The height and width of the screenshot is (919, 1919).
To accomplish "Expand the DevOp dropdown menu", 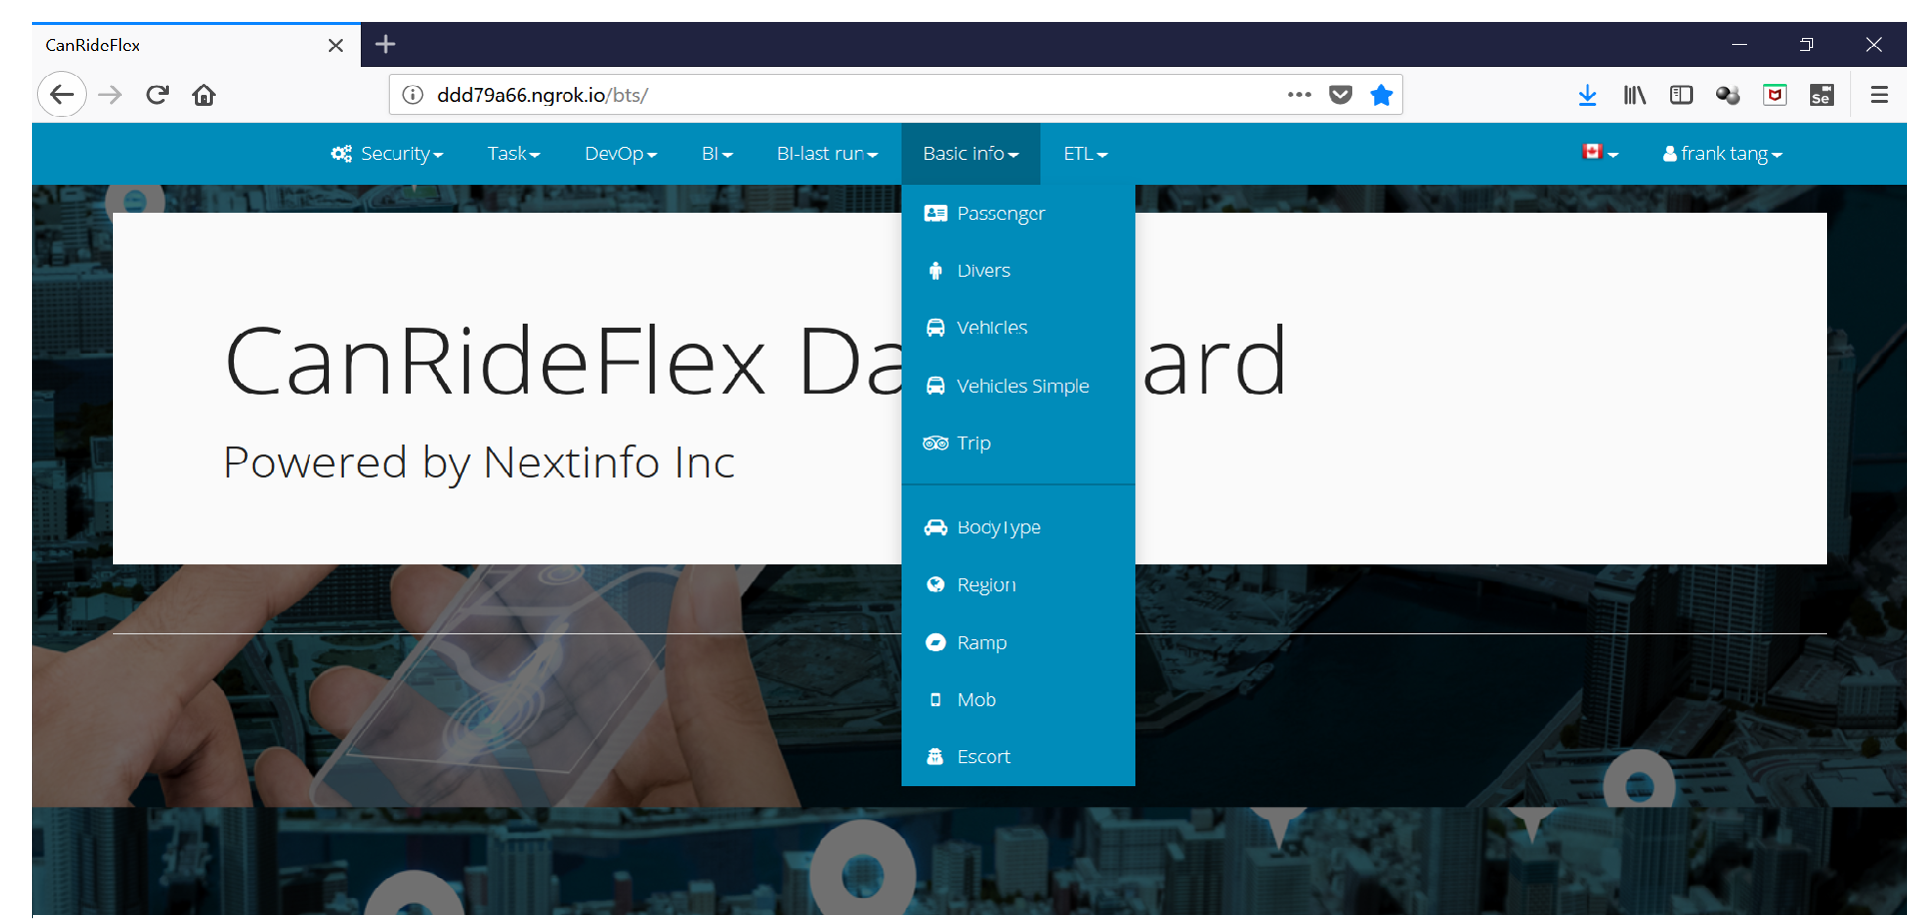I will (x=621, y=154).
